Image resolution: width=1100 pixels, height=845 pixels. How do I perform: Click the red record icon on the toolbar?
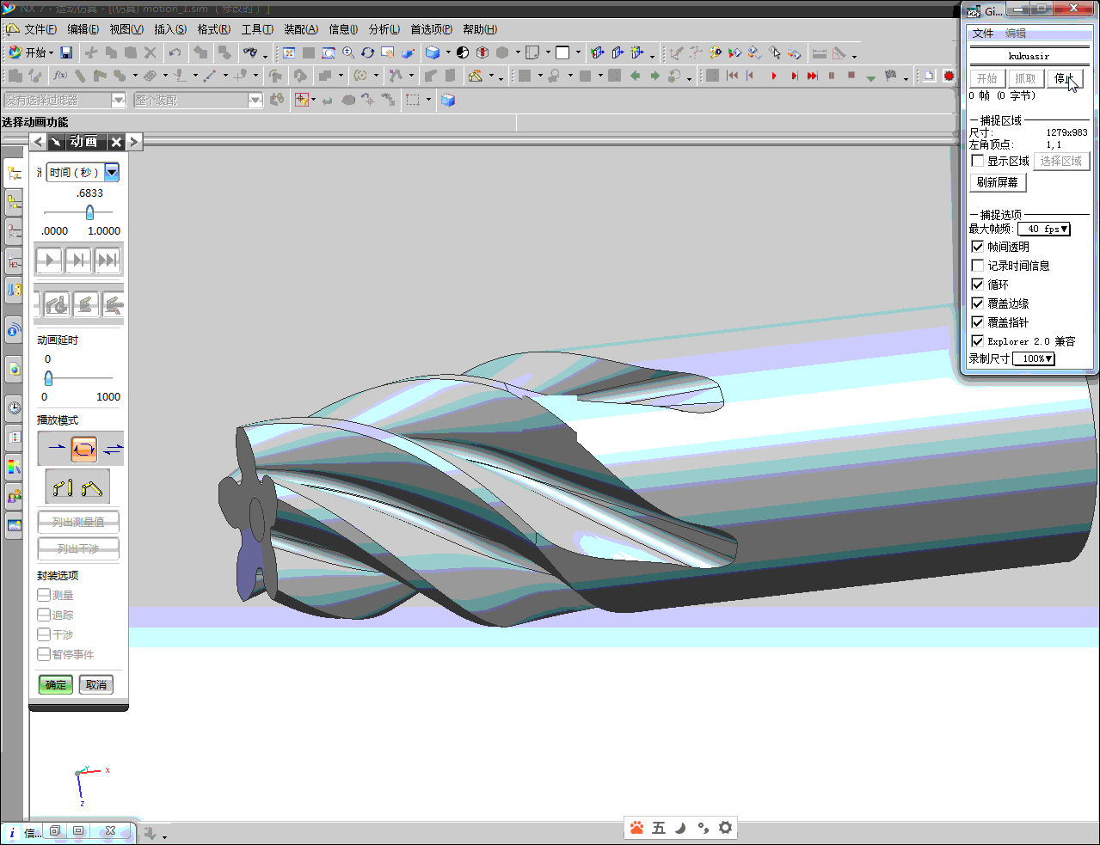click(949, 76)
